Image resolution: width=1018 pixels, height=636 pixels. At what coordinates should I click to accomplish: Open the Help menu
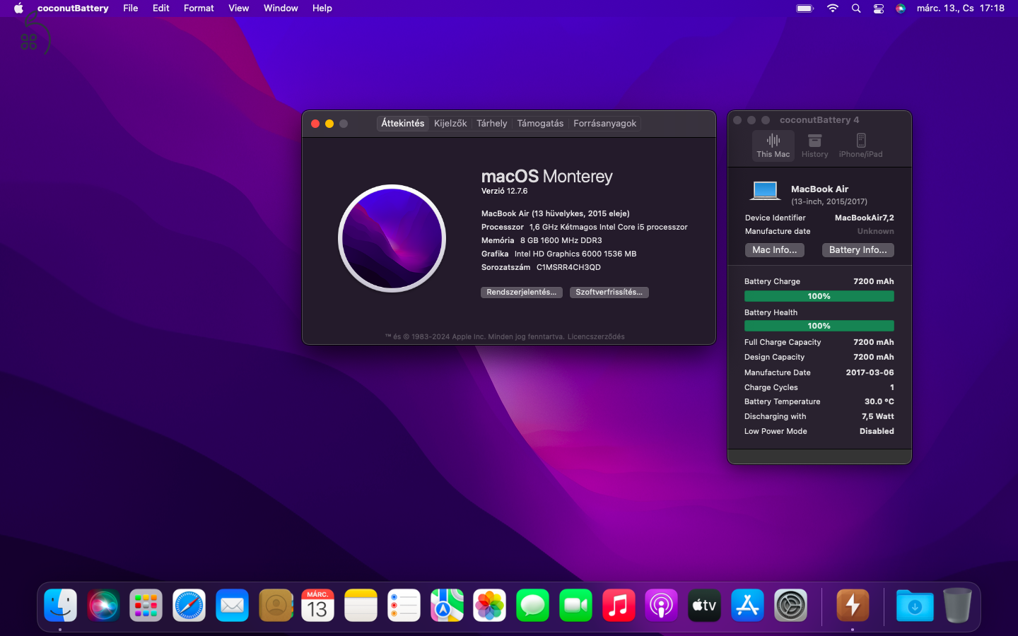click(322, 8)
